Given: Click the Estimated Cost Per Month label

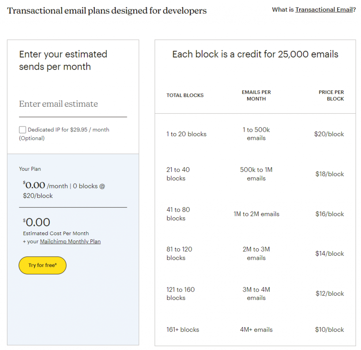Looking at the screenshot, I should click(56, 233).
